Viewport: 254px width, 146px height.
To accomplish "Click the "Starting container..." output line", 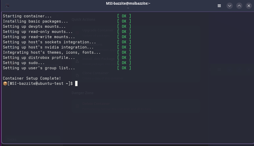I will click(x=27, y=16).
